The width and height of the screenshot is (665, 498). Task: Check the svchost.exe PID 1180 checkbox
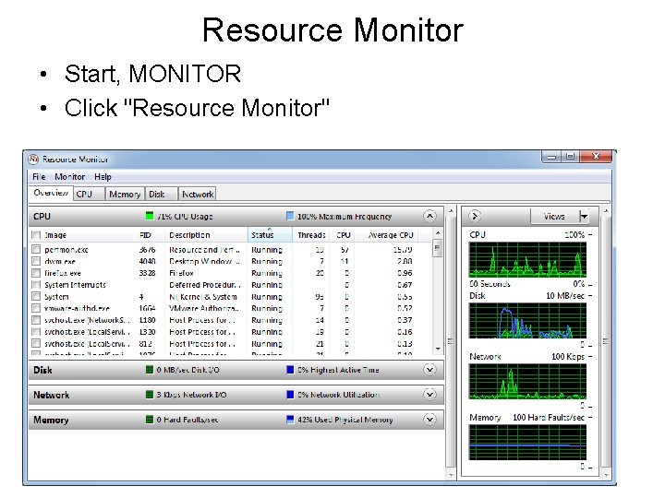pyautogui.click(x=36, y=320)
